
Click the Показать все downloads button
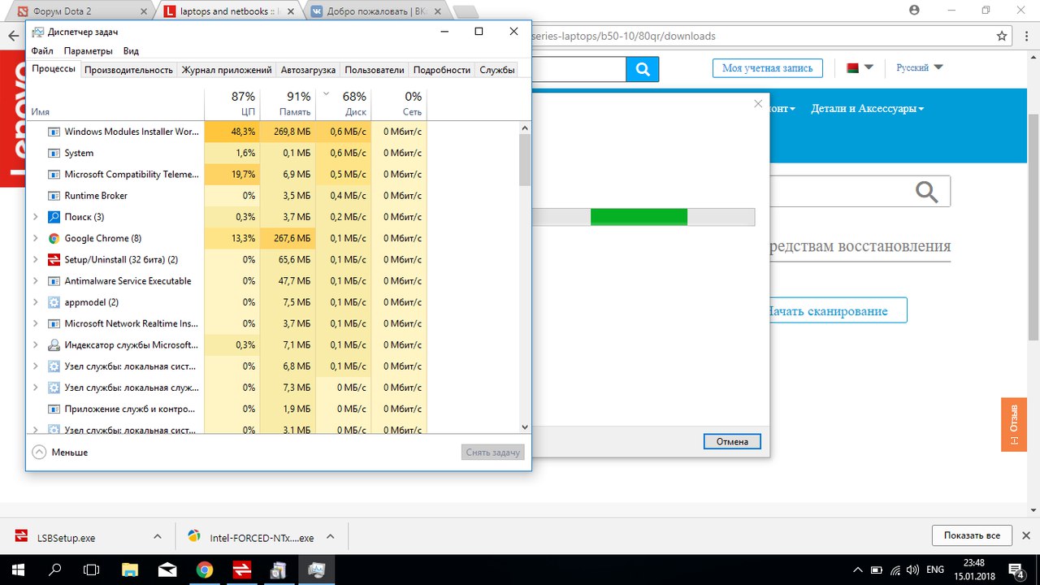click(x=971, y=535)
